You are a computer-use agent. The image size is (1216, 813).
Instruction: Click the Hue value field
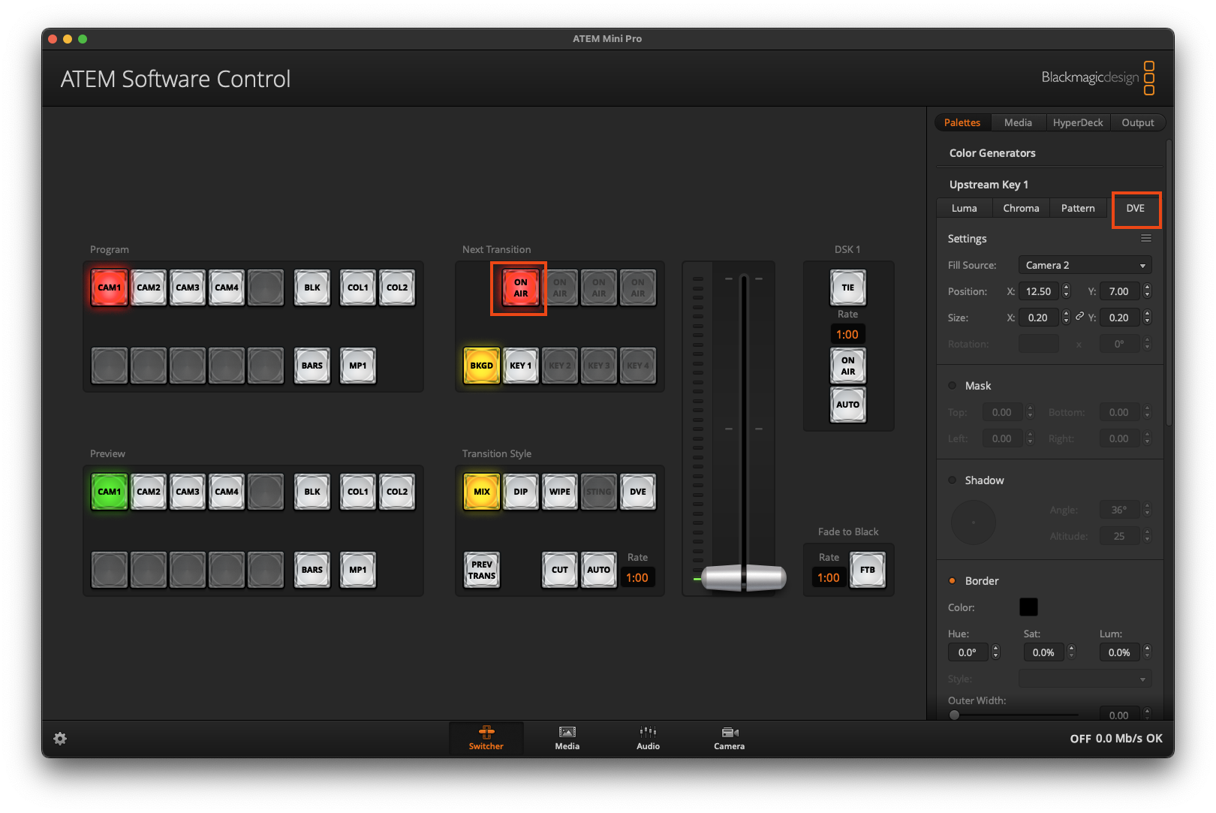(968, 652)
